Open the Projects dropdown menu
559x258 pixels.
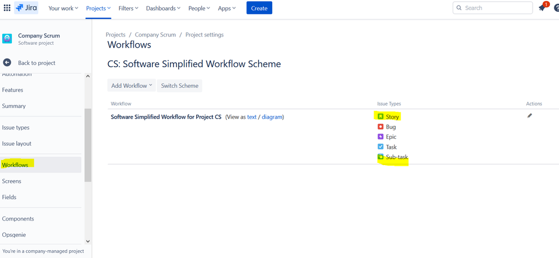99,8
